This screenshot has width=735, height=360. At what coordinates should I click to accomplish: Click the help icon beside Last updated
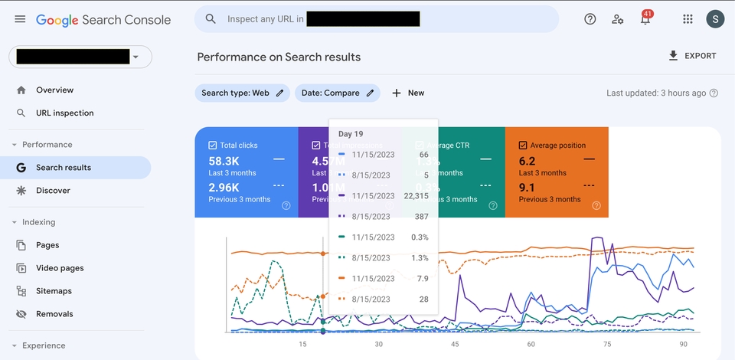[714, 93]
